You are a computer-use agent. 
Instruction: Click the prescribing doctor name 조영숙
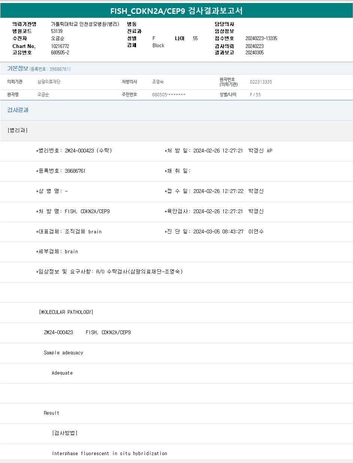[158, 82]
